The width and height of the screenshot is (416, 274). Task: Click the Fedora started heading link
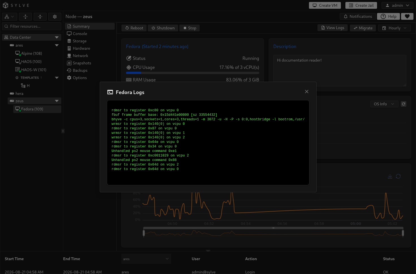pos(157,46)
